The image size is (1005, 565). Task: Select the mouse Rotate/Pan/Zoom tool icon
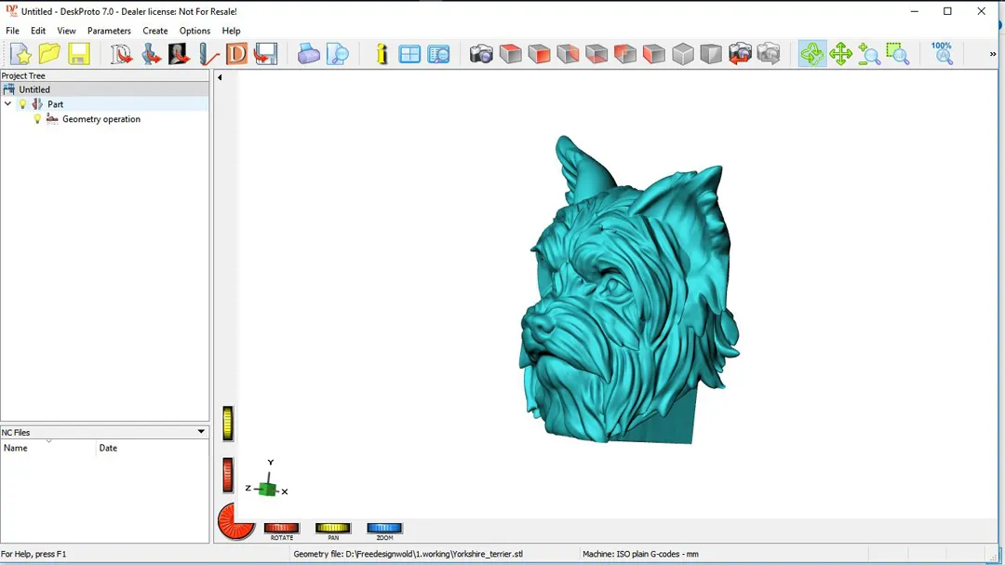[811, 54]
